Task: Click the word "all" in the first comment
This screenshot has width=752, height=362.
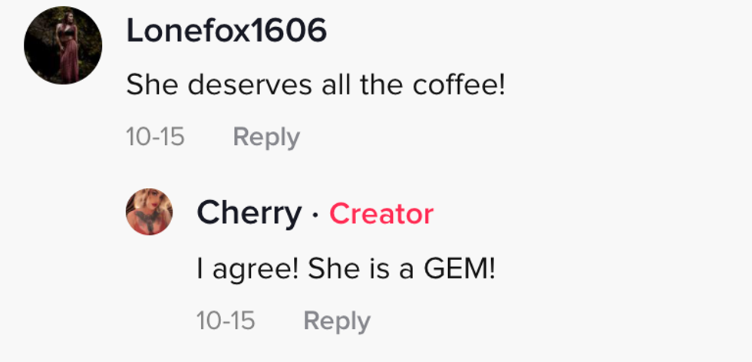Action: click(x=328, y=84)
